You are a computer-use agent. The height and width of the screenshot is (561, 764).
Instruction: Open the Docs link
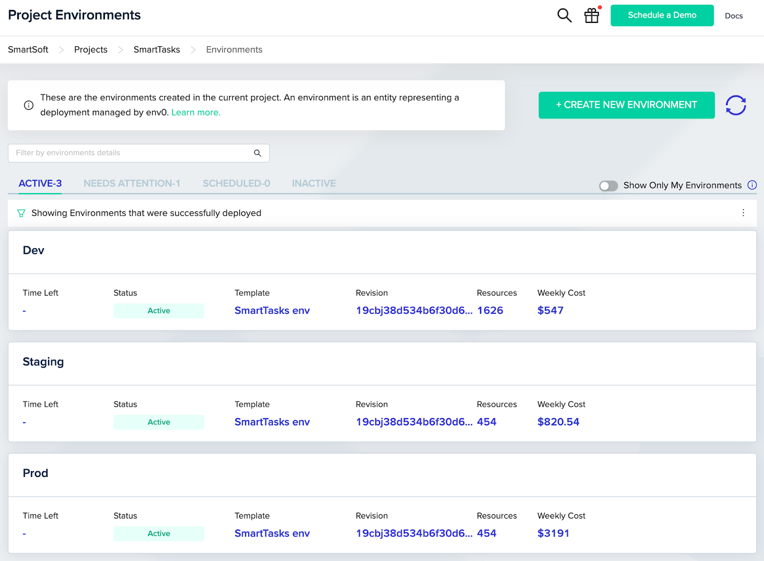(x=733, y=16)
